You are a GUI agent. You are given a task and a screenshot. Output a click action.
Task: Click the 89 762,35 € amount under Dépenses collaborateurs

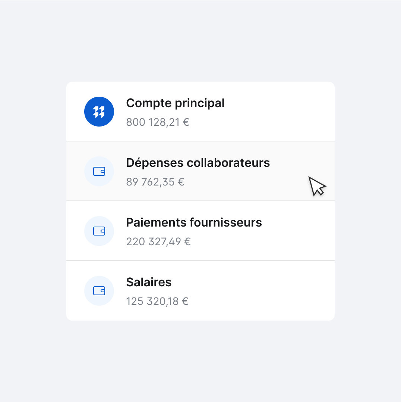(x=155, y=182)
